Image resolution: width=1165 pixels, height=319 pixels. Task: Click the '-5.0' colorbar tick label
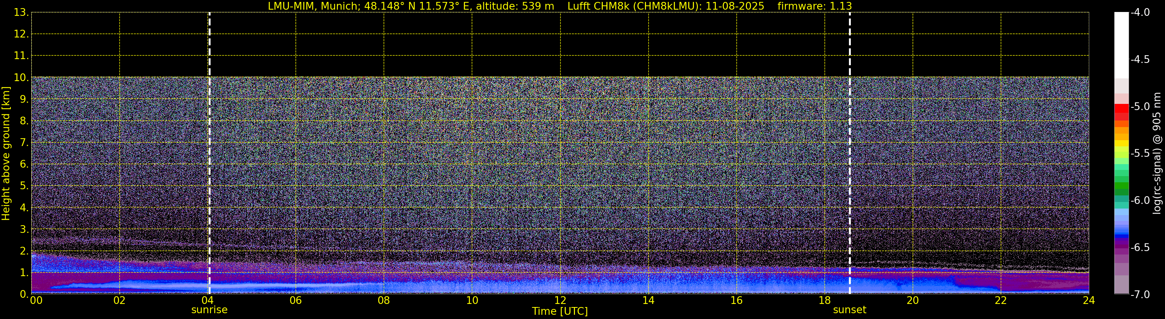(1139, 107)
